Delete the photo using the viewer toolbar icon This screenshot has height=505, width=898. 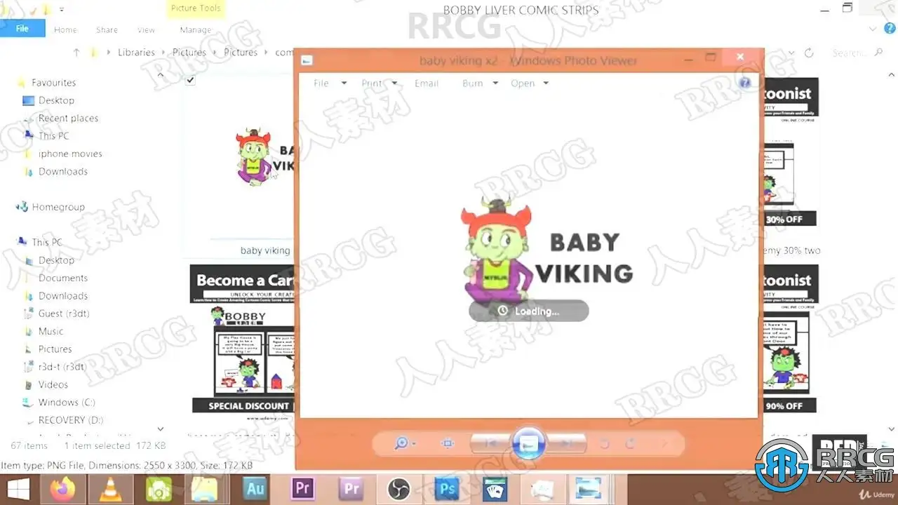point(663,443)
